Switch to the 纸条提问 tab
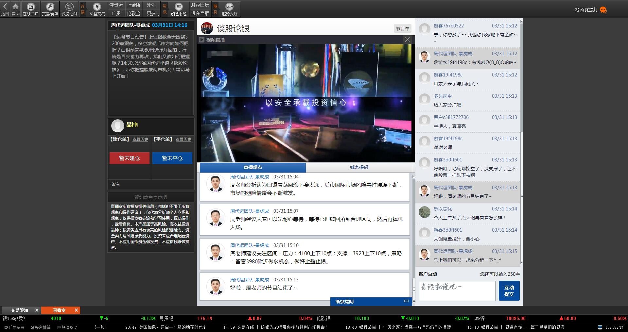The height and width of the screenshot is (332, 628). point(359,167)
